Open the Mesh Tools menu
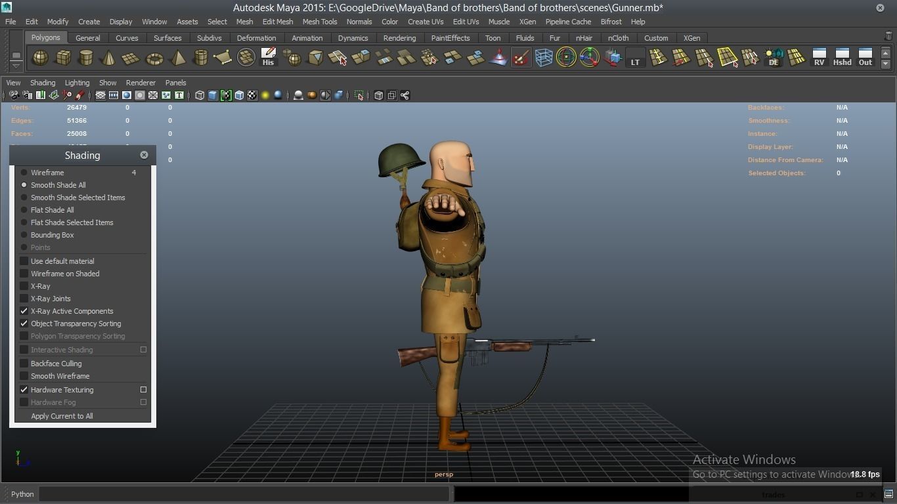Image resolution: width=897 pixels, height=504 pixels. 320,22
